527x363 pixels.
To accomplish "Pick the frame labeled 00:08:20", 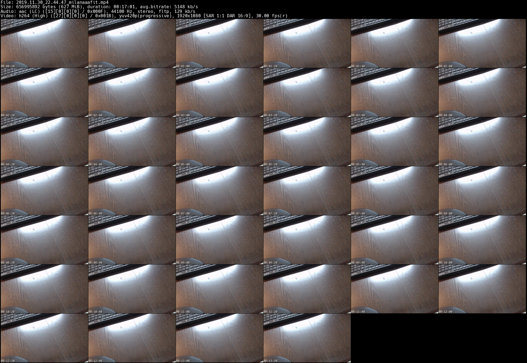I will [44, 240].
